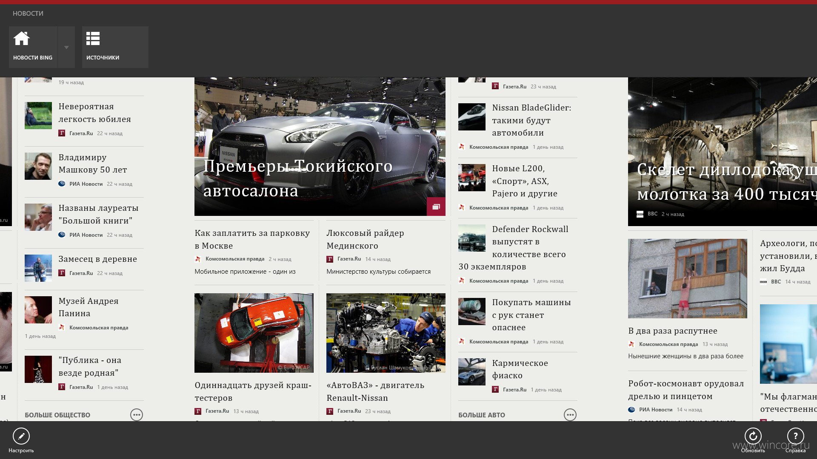Click the Кармическое фиаско car thumbnail
The image size is (817, 459).
[472, 372]
